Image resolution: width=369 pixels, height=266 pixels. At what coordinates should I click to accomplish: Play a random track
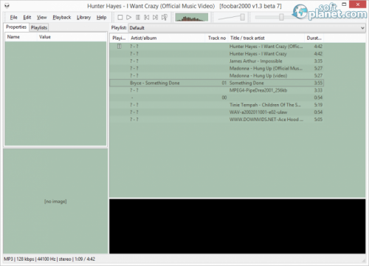point(165,17)
